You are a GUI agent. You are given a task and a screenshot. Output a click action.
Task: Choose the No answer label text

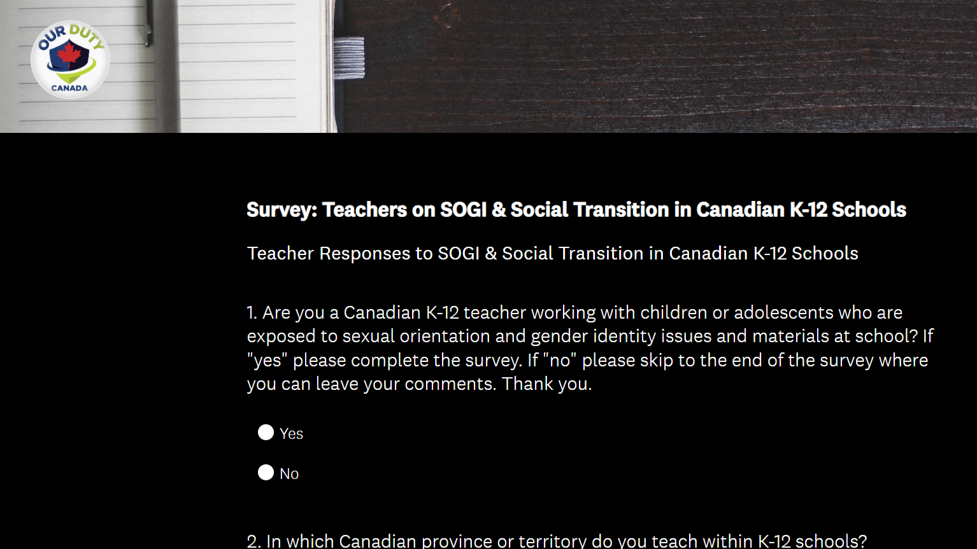click(289, 474)
